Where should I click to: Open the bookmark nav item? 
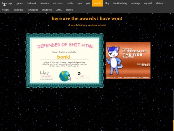[x=32, y=3]
